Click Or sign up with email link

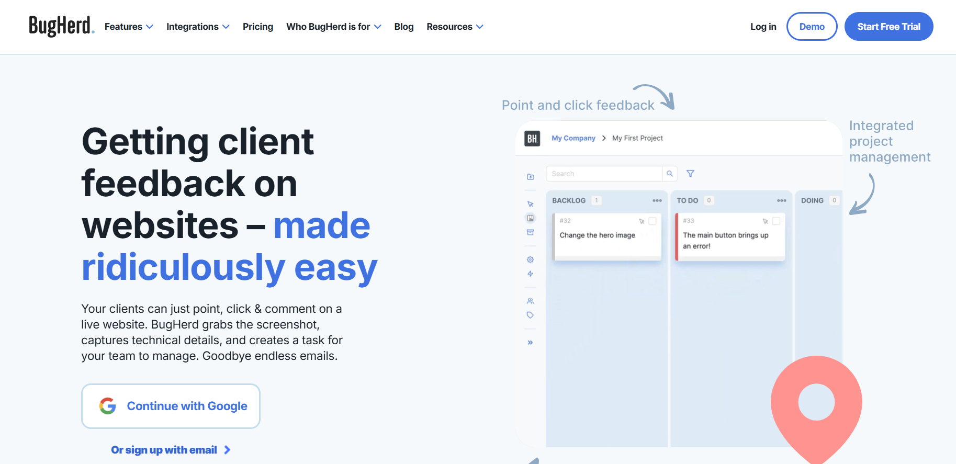164,450
